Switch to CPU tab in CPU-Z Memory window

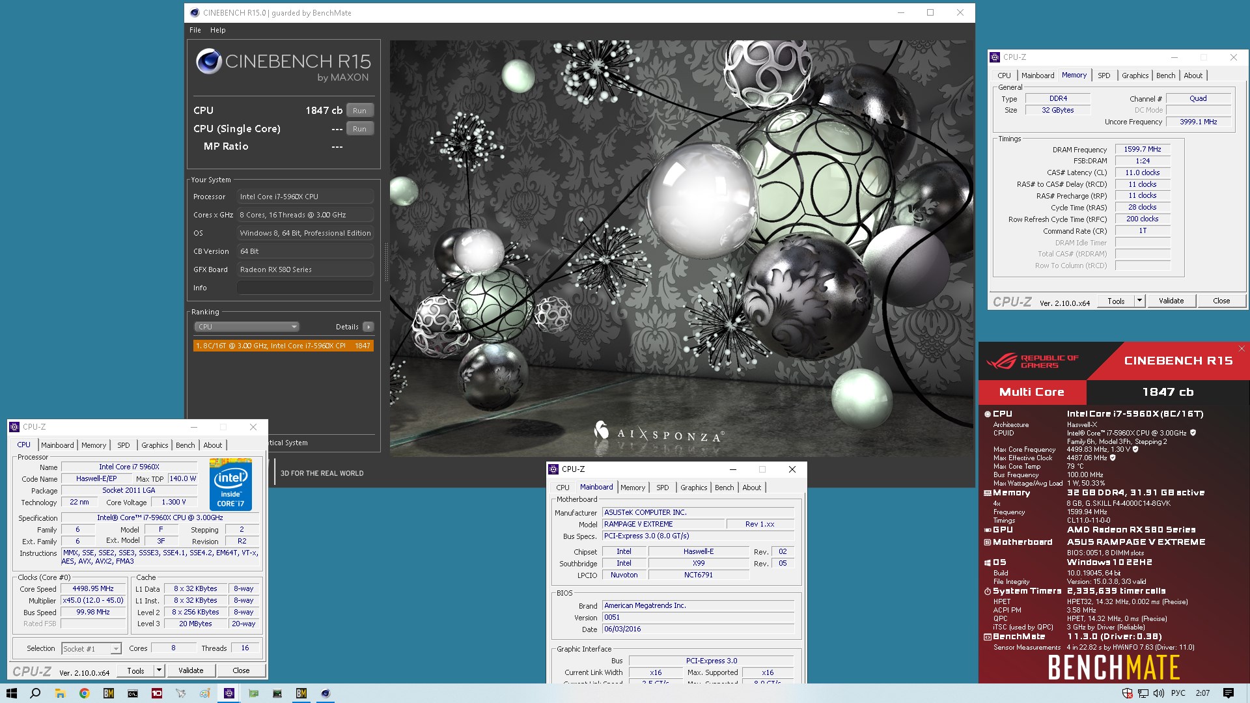(x=1004, y=76)
